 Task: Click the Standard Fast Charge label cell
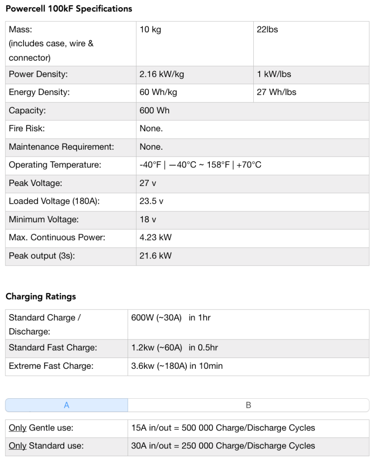point(53,348)
